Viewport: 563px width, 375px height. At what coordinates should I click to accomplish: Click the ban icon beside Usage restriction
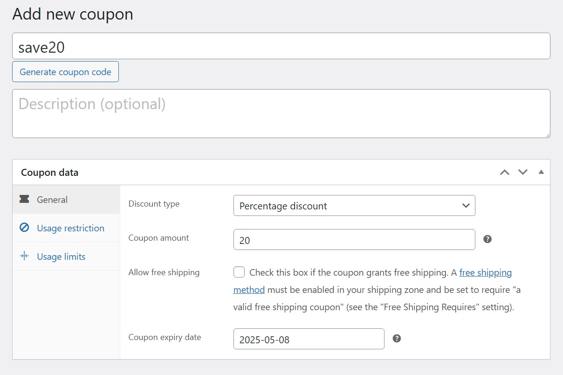pos(24,228)
